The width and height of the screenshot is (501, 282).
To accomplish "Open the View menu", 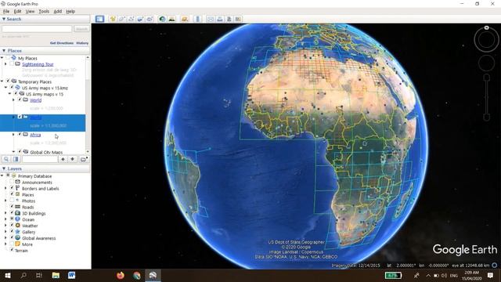I will (30, 11).
